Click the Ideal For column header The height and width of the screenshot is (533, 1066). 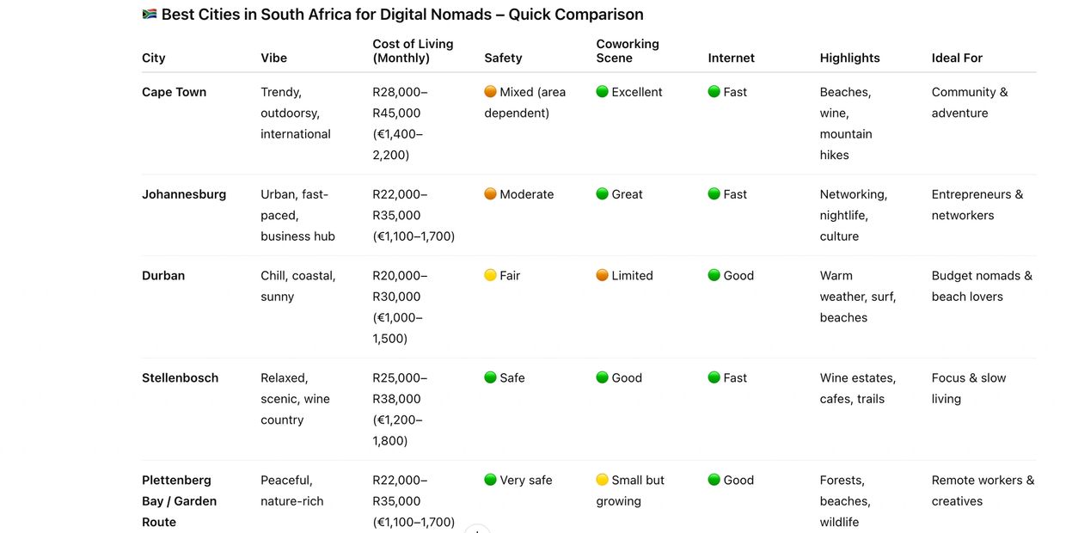pos(957,58)
